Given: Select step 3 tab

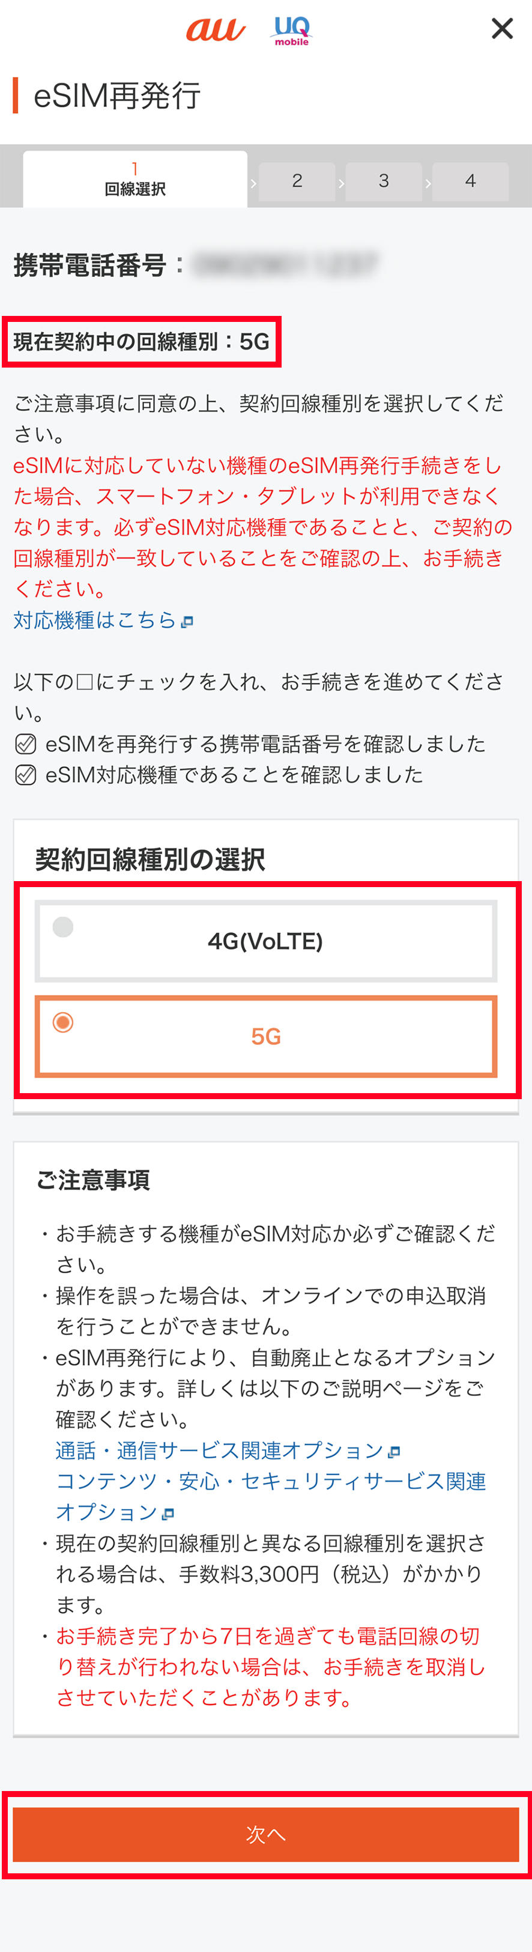Looking at the screenshot, I should [x=384, y=181].
